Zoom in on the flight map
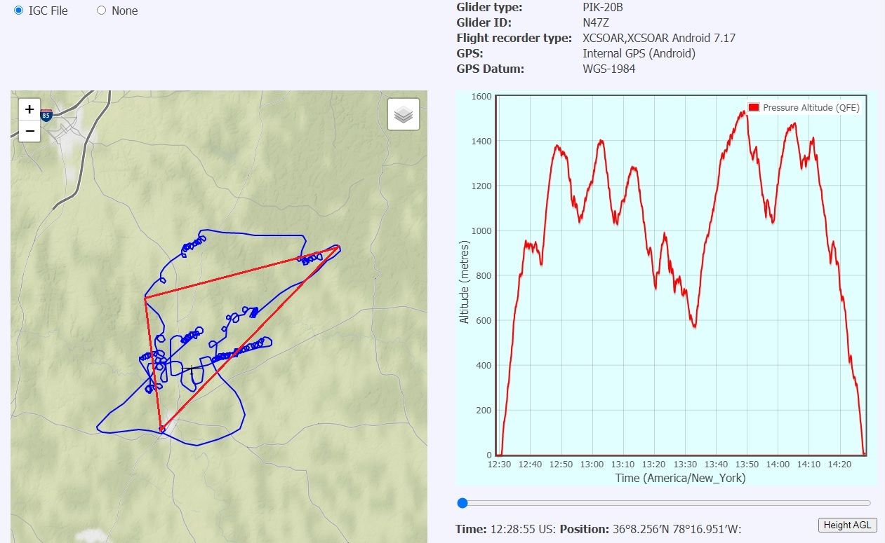The image size is (885, 543). coord(29,109)
